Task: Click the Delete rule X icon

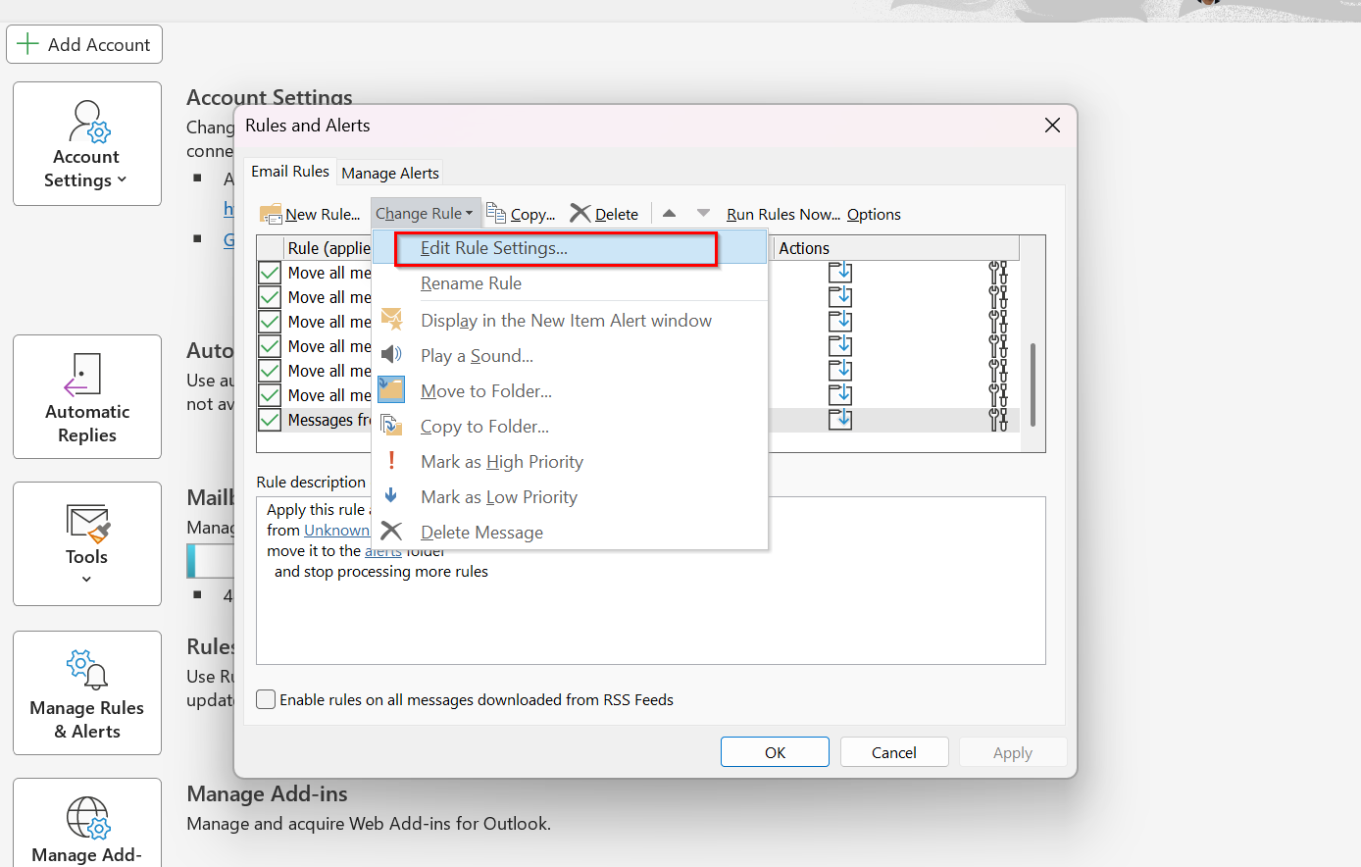Action: click(580, 214)
